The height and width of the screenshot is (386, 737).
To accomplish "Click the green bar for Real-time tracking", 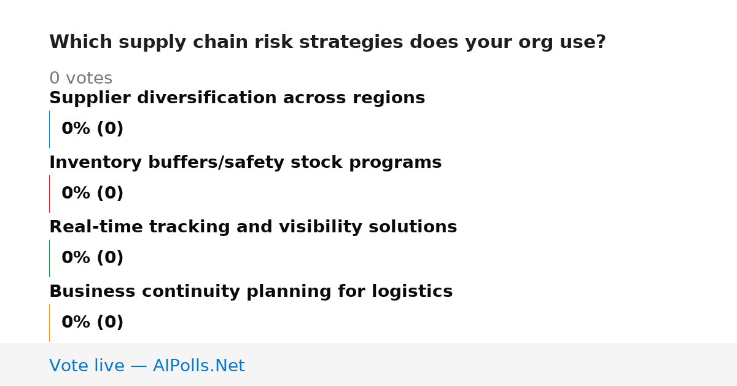I will (49, 258).
